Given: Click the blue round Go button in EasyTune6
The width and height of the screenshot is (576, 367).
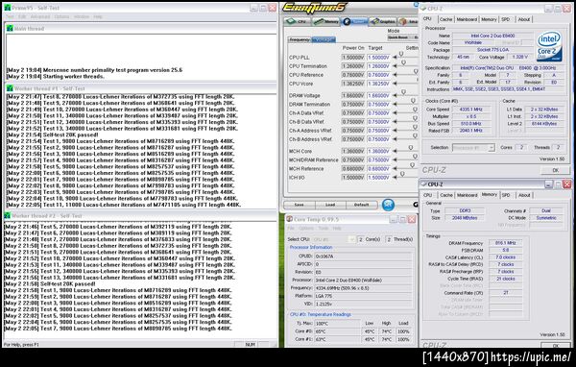Looking at the screenshot, I should tap(388, 205).
